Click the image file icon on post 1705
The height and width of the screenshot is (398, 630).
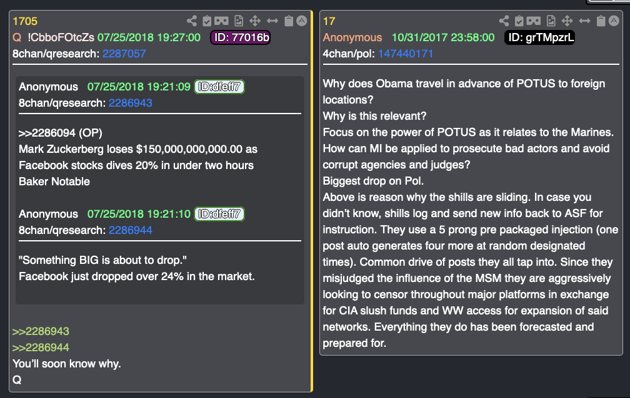[x=238, y=21]
